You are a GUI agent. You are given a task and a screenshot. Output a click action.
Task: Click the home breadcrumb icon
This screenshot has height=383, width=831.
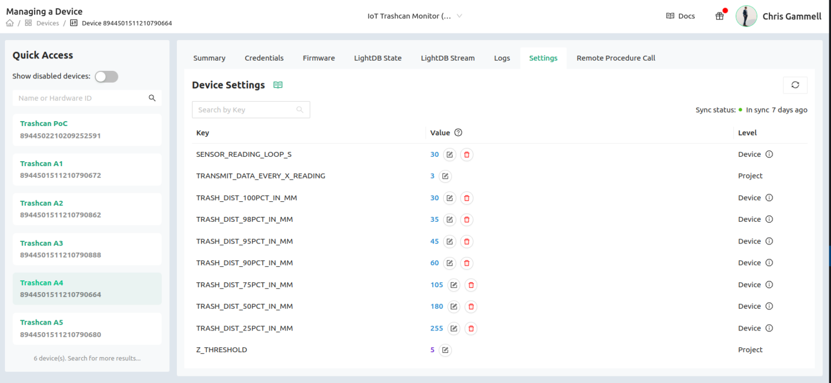click(x=10, y=23)
